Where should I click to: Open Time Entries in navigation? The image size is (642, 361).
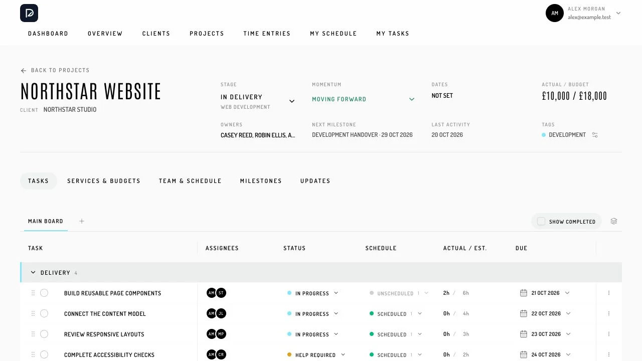pyautogui.click(x=267, y=34)
